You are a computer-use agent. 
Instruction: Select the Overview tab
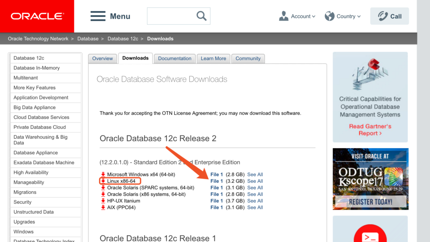pos(102,58)
